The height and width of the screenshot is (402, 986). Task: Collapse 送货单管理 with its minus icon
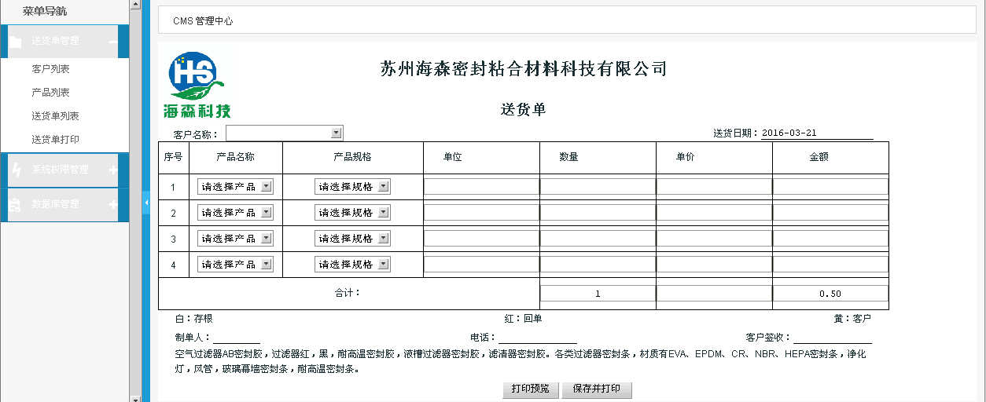(x=112, y=42)
